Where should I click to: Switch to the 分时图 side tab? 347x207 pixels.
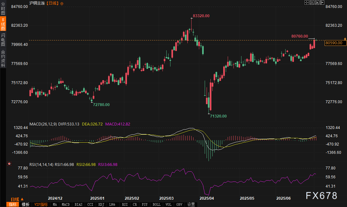3,9
